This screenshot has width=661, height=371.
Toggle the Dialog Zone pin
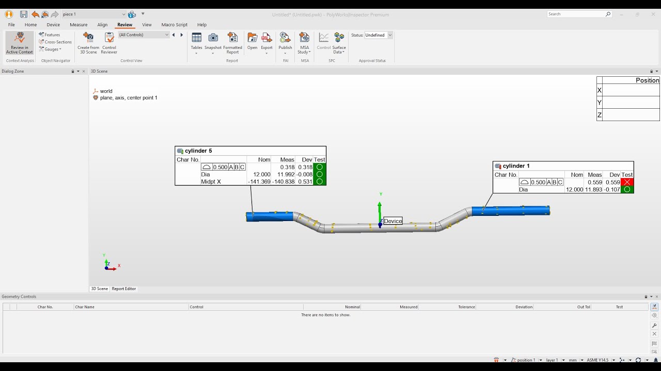click(73, 71)
